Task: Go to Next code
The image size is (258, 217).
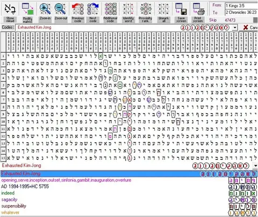Action: pyautogui.click(x=93, y=9)
